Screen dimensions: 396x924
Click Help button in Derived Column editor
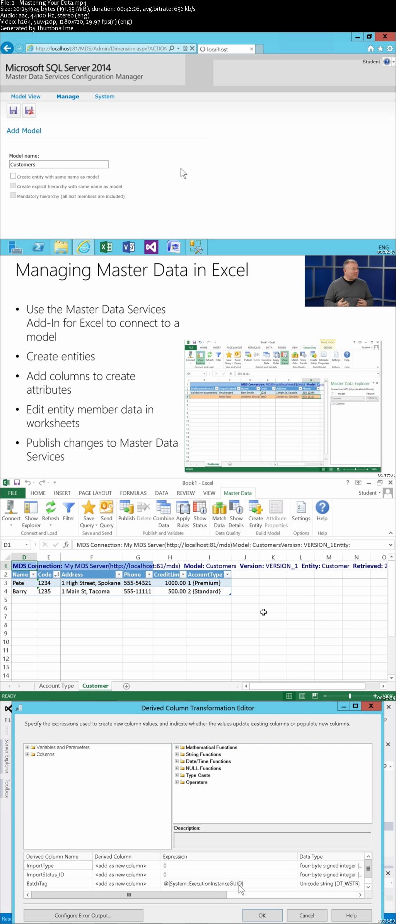352,915
